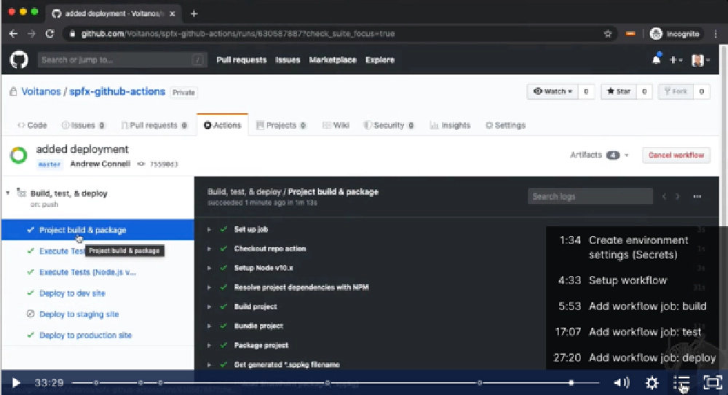
Task: Open the user avatar menu
Action: tap(700, 60)
